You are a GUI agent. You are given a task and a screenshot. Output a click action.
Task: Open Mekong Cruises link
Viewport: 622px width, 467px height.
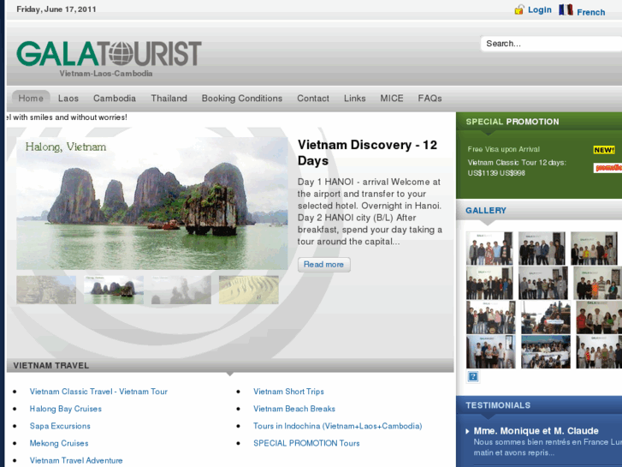coord(59,443)
